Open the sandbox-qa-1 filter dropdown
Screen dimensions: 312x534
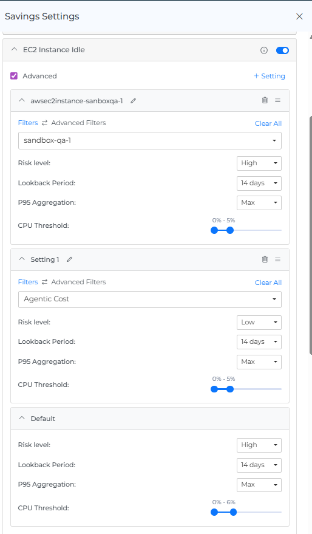[x=150, y=140]
